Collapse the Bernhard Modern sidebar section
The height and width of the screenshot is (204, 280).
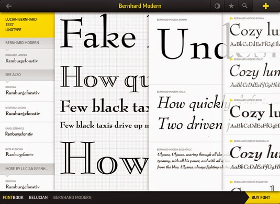pos(27,43)
